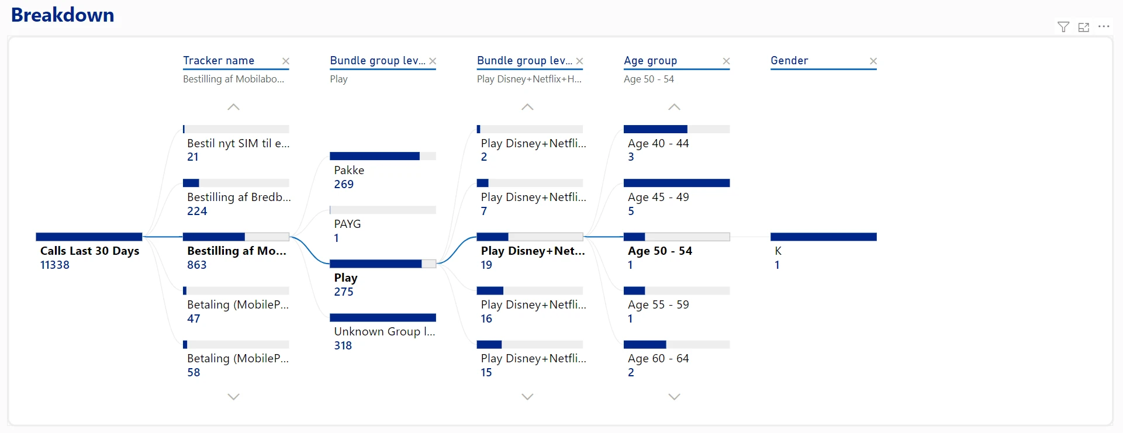Screen dimensions: 1123x433
Task: Open the filter icon on the visual header
Action: (1063, 27)
